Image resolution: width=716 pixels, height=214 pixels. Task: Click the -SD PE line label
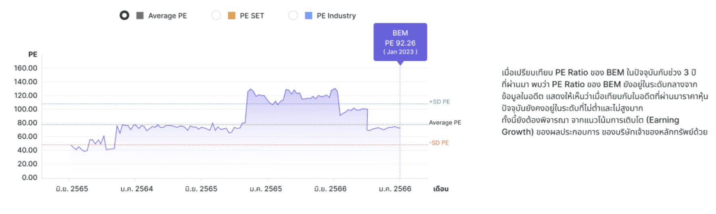[439, 143]
